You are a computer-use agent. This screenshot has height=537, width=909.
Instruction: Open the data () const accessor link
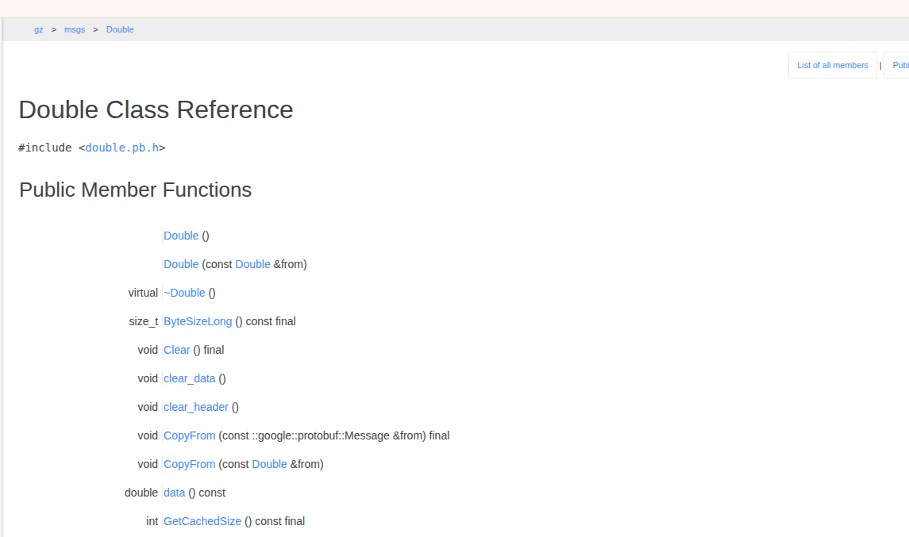click(174, 493)
